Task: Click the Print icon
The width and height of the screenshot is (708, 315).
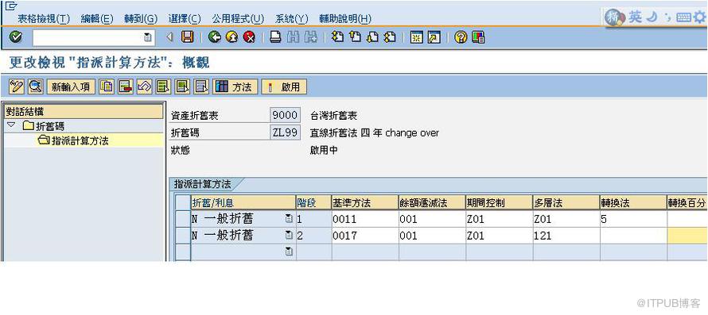Action: tap(275, 37)
